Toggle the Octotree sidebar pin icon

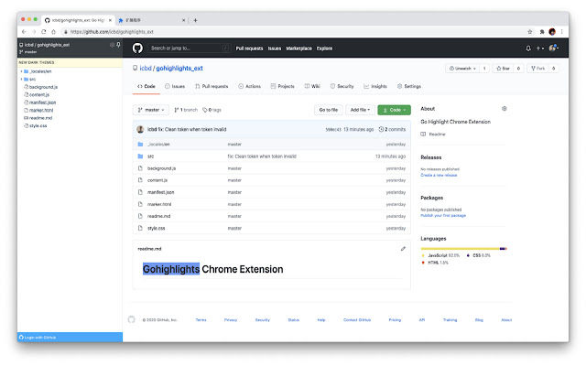pos(118,45)
